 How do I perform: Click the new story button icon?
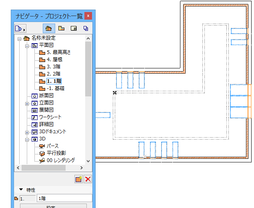pos(78,179)
